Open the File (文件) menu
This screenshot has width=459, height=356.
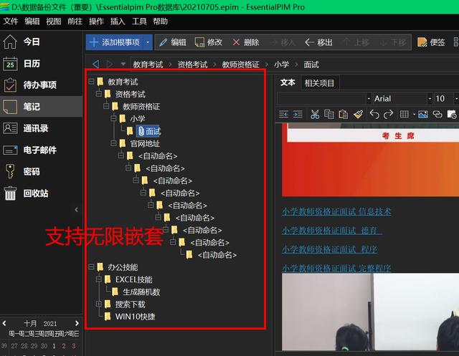(11, 21)
